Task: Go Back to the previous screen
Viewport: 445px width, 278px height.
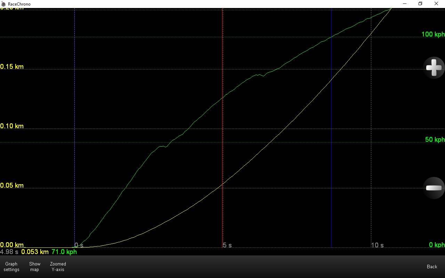Action: pyautogui.click(x=432, y=267)
